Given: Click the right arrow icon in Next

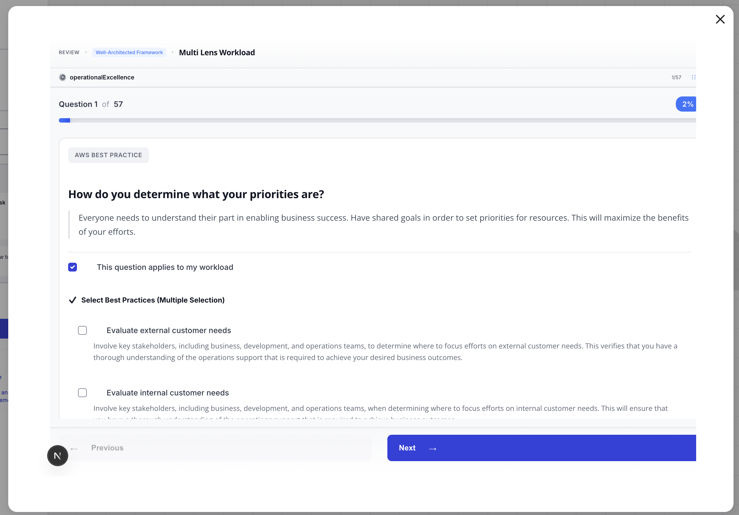Looking at the screenshot, I should click(x=433, y=448).
